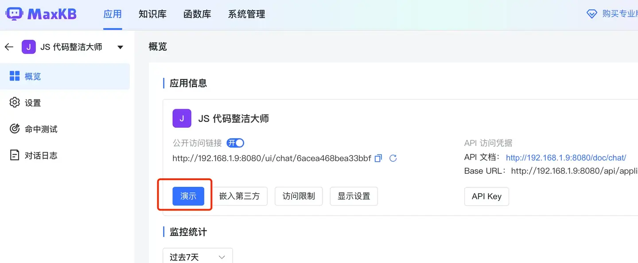Refresh the public access link
The height and width of the screenshot is (263, 638).
click(393, 158)
